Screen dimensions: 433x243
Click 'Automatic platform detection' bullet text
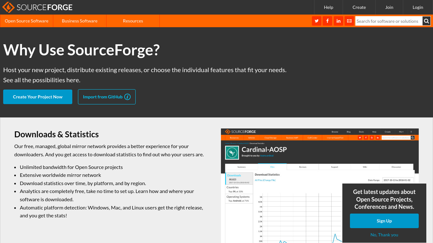pyautogui.click(x=111, y=212)
